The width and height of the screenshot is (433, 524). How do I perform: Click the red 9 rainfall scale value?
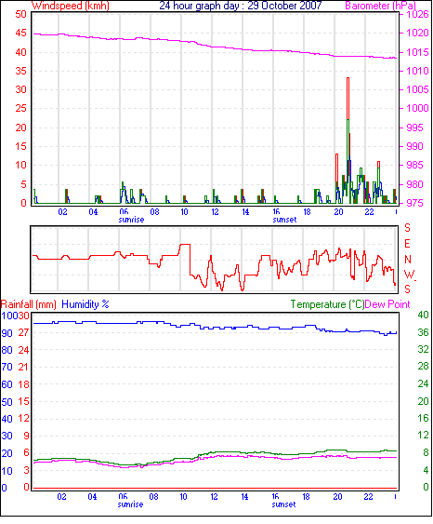27,436
